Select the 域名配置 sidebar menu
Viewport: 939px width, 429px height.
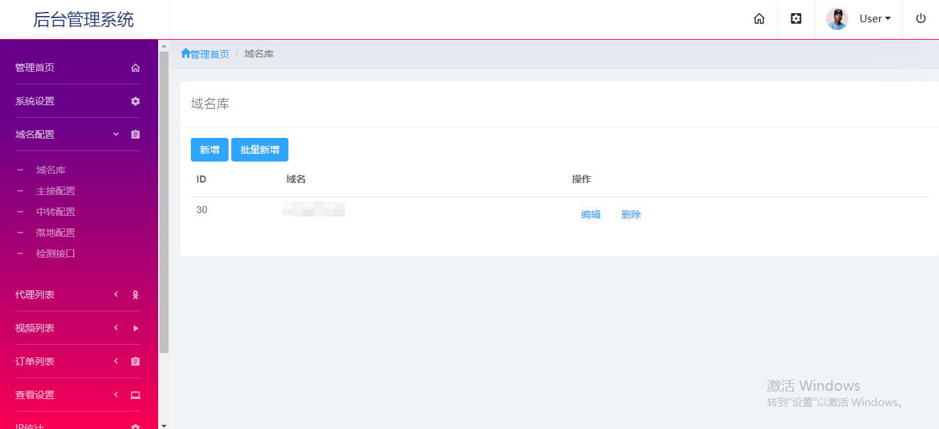(x=35, y=134)
